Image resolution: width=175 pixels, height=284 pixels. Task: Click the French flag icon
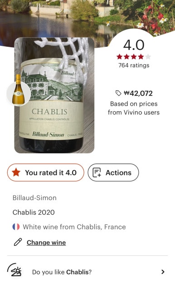pyautogui.click(x=16, y=227)
